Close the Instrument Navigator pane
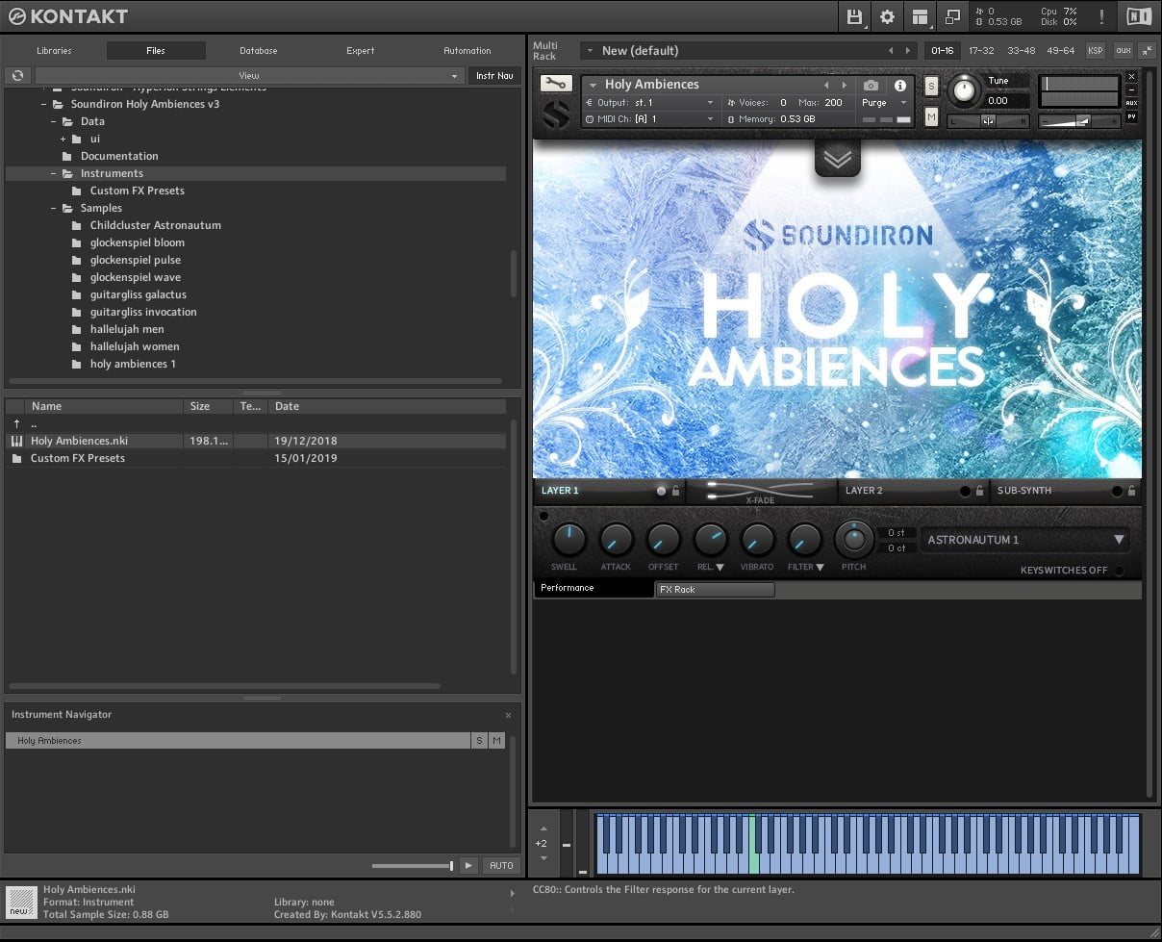 (x=509, y=715)
